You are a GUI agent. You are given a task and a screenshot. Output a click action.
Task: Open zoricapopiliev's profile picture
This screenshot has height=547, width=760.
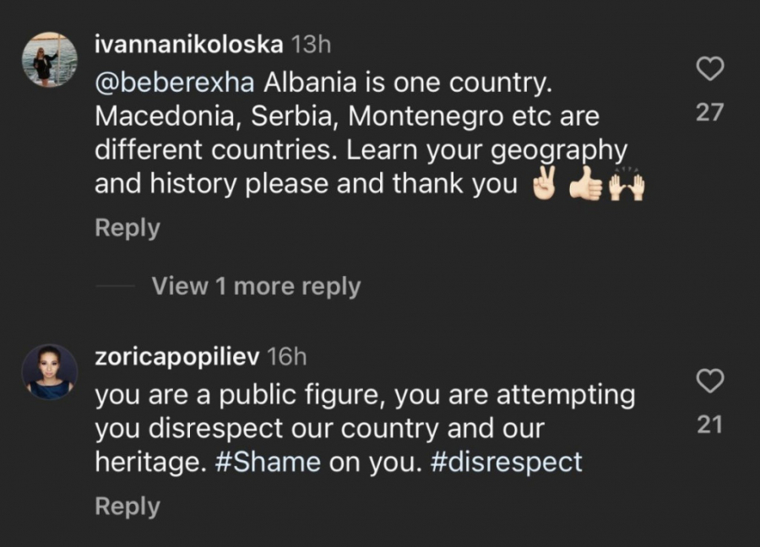[50, 371]
